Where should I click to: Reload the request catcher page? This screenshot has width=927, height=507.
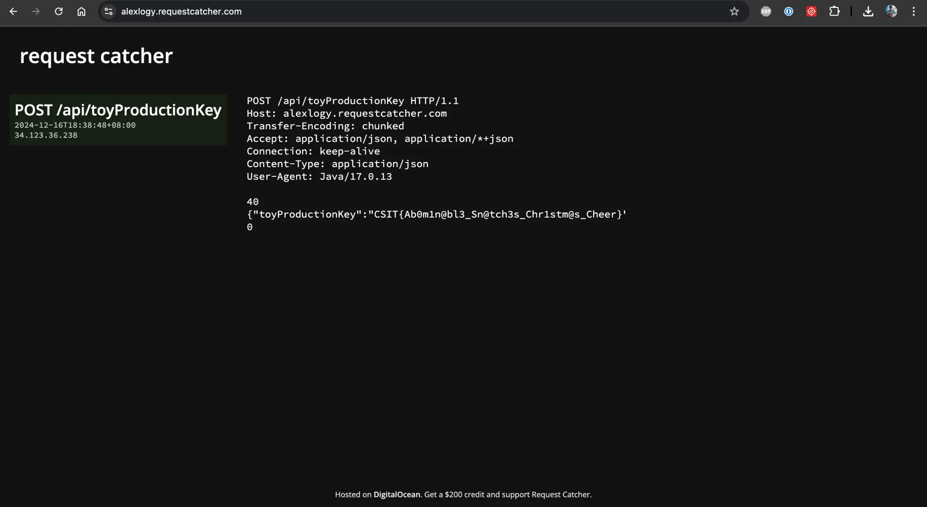click(58, 12)
